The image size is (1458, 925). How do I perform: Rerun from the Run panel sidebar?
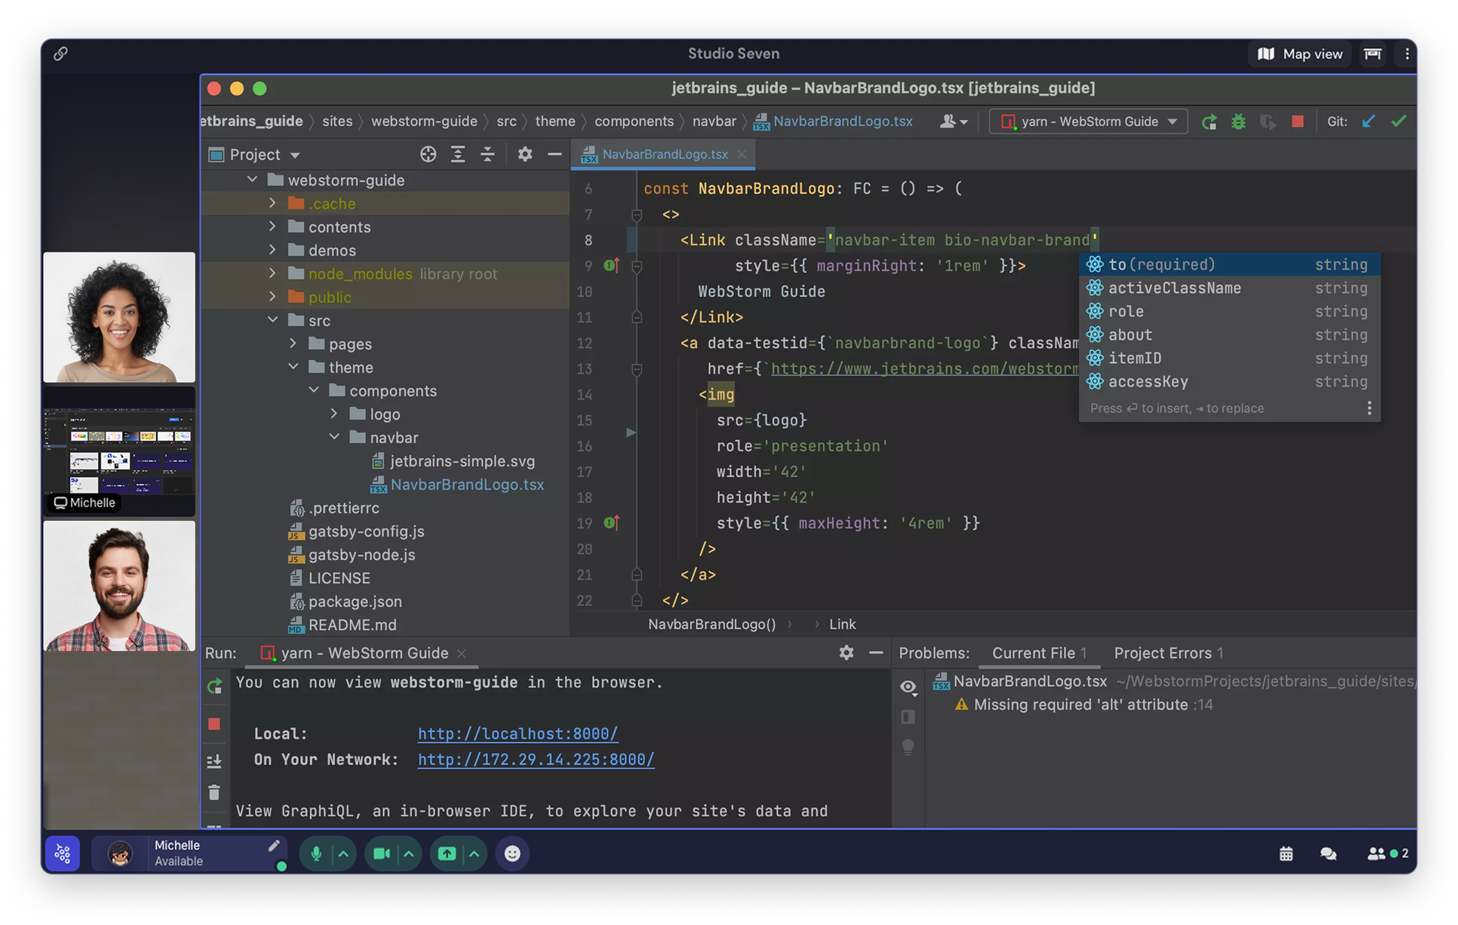[214, 687]
